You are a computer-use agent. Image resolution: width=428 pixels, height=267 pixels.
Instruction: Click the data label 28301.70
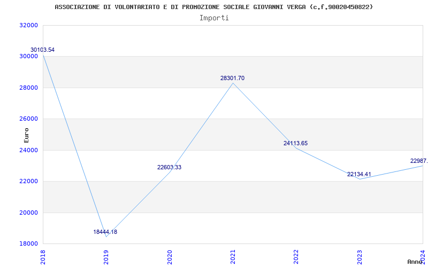tap(232, 78)
